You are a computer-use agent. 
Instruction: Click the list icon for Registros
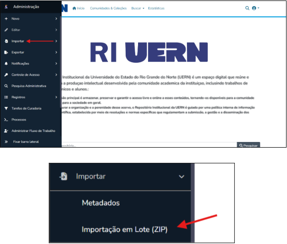pyautogui.click(x=6, y=97)
